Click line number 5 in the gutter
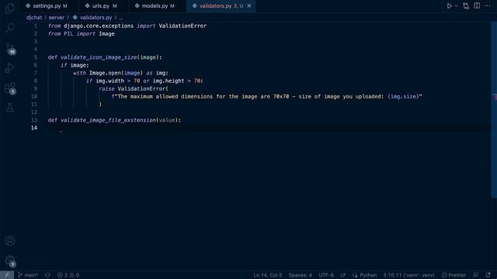The height and width of the screenshot is (279, 497). tap(36, 57)
